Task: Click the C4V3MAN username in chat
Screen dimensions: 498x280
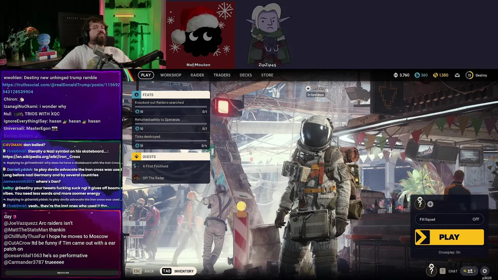Action: pos(12,145)
